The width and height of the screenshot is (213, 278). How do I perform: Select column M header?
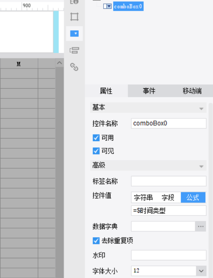click(x=19, y=64)
